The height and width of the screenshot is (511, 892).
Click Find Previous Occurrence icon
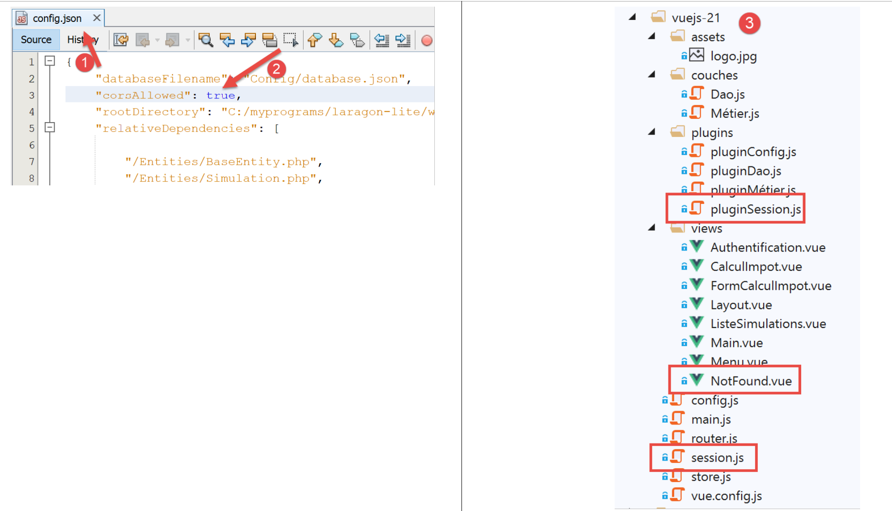pos(227,40)
